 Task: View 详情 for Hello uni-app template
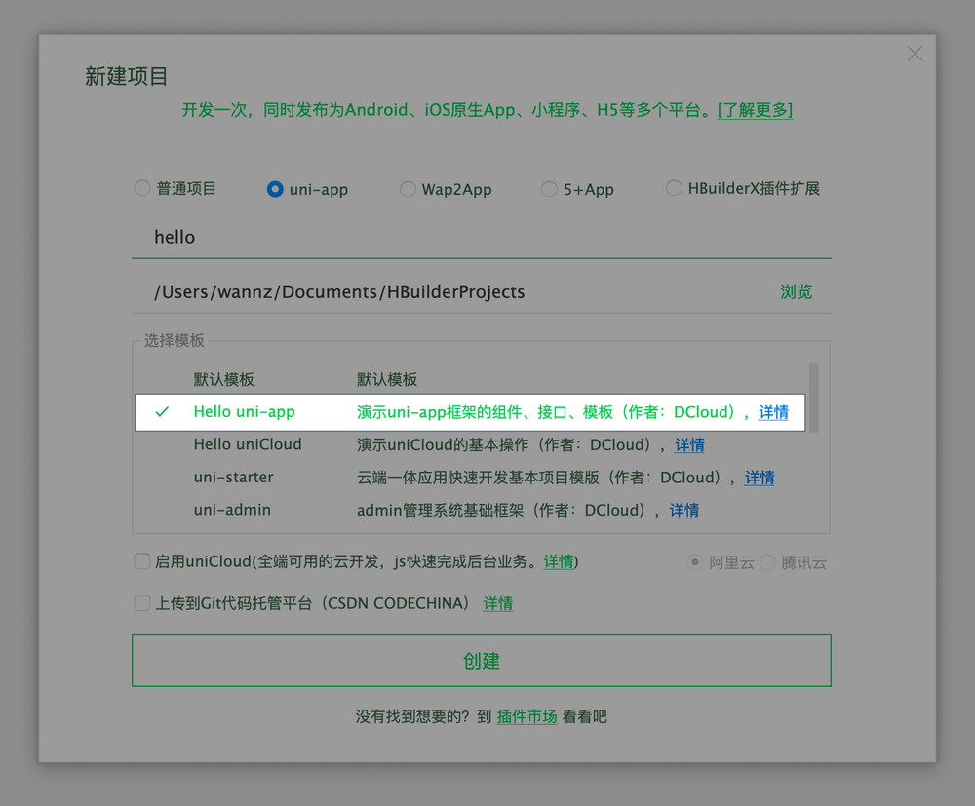tap(773, 412)
